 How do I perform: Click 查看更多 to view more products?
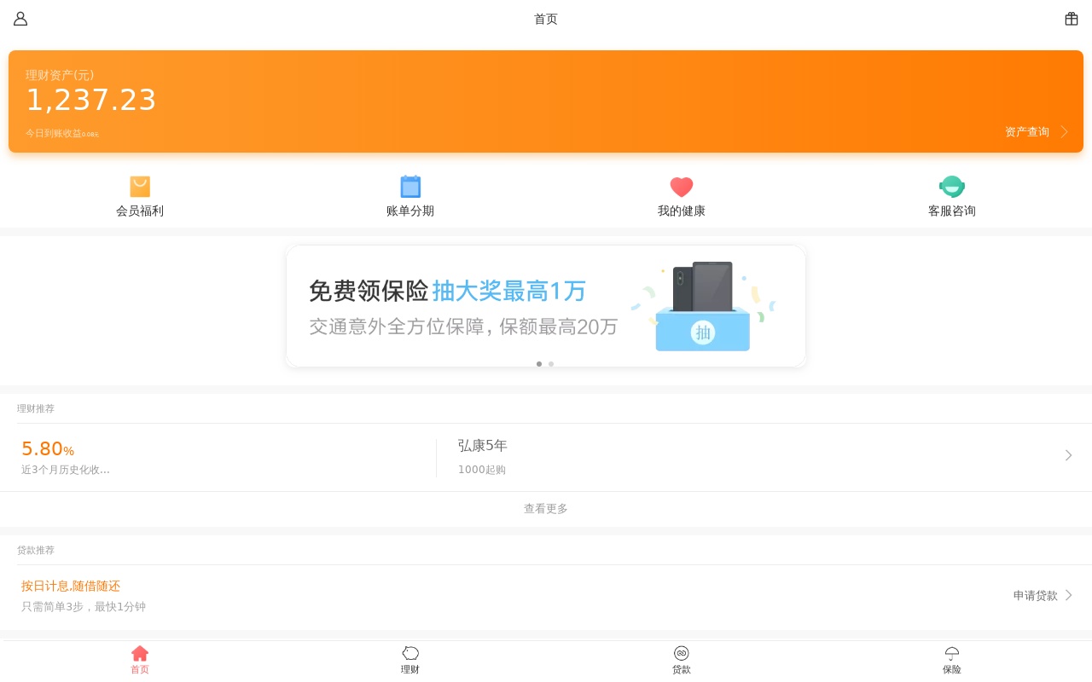coord(546,509)
